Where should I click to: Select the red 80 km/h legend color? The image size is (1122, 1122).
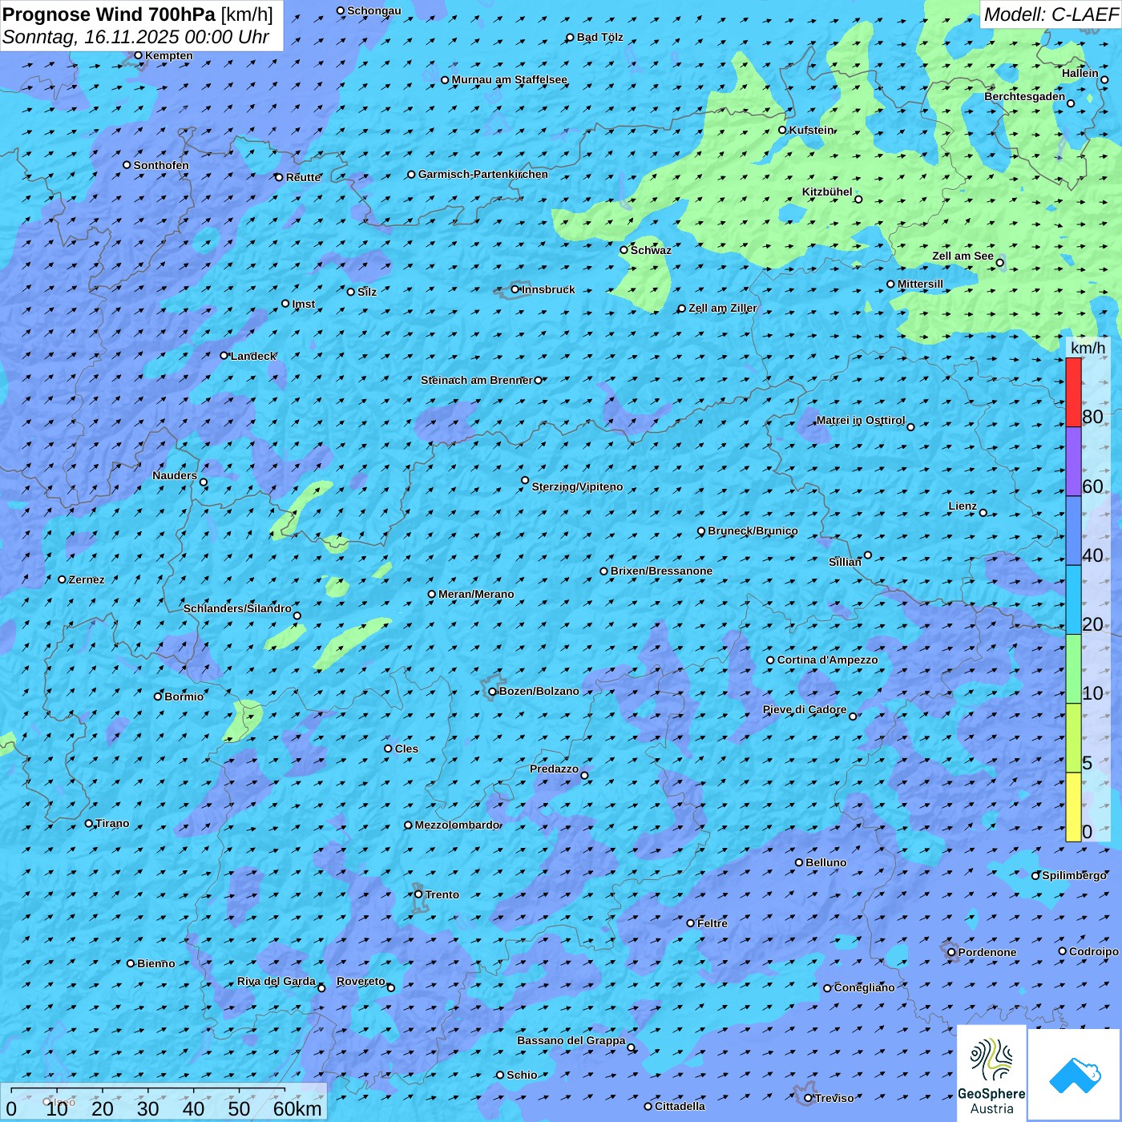(x=1073, y=392)
